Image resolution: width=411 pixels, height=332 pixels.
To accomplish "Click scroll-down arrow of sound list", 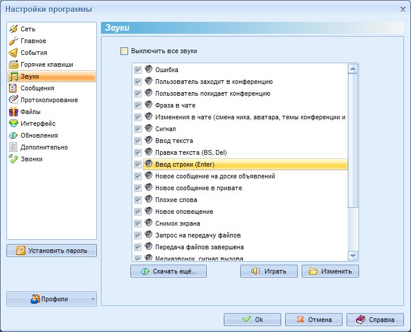I will click(x=353, y=256).
